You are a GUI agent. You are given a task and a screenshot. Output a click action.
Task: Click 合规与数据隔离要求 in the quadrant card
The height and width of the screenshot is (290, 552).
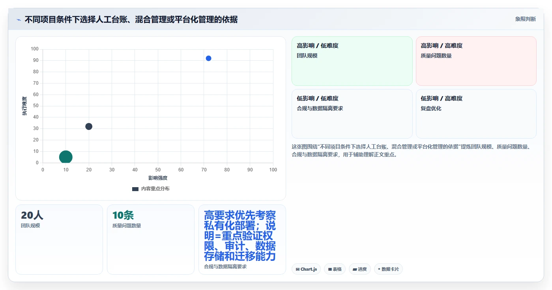pos(320,108)
